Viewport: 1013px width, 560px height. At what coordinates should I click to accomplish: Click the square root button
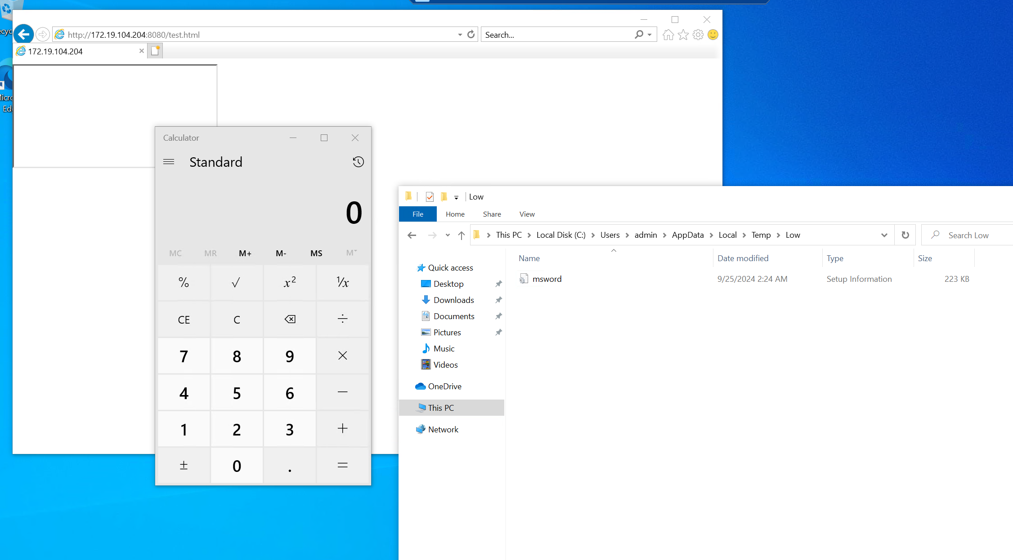coord(236,283)
